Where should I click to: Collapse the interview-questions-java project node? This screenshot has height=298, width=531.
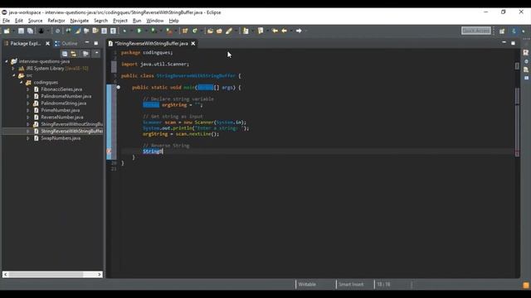click(x=7, y=61)
